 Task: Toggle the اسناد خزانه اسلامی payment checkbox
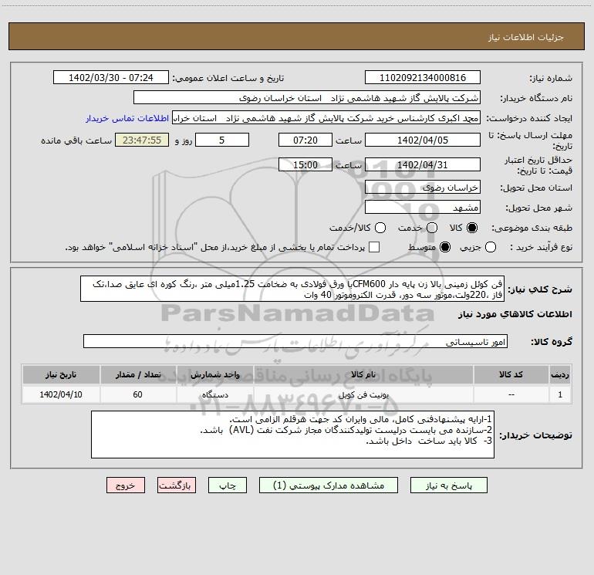point(374,247)
